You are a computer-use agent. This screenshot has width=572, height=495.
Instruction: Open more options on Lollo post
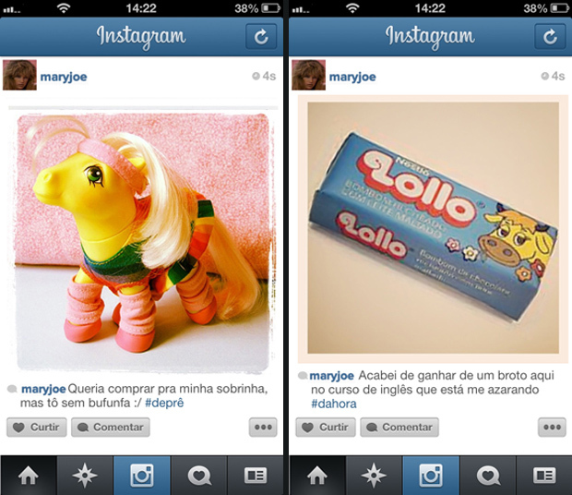pyautogui.click(x=552, y=427)
